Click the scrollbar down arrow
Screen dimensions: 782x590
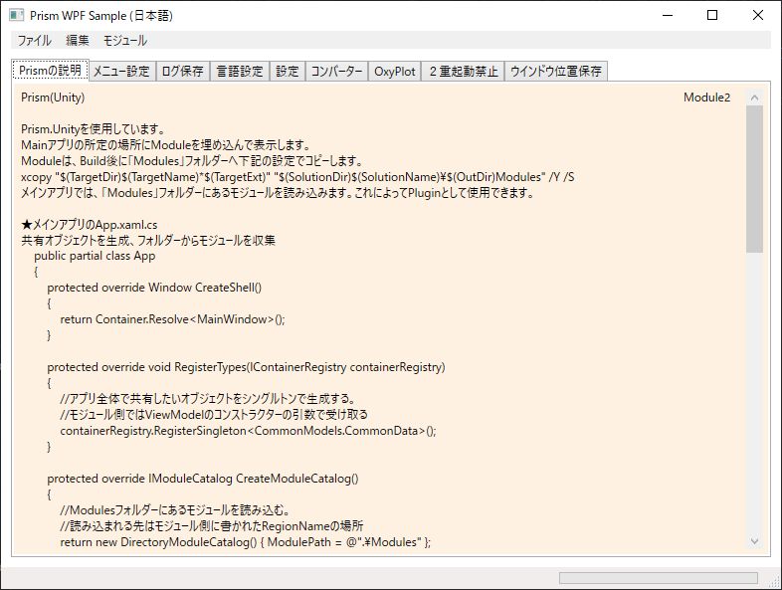(x=754, y=541)
